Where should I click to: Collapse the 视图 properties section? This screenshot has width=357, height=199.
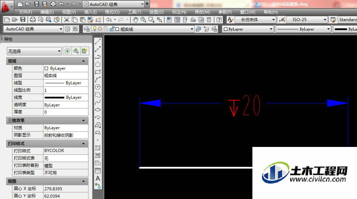[x=83, y=181]
